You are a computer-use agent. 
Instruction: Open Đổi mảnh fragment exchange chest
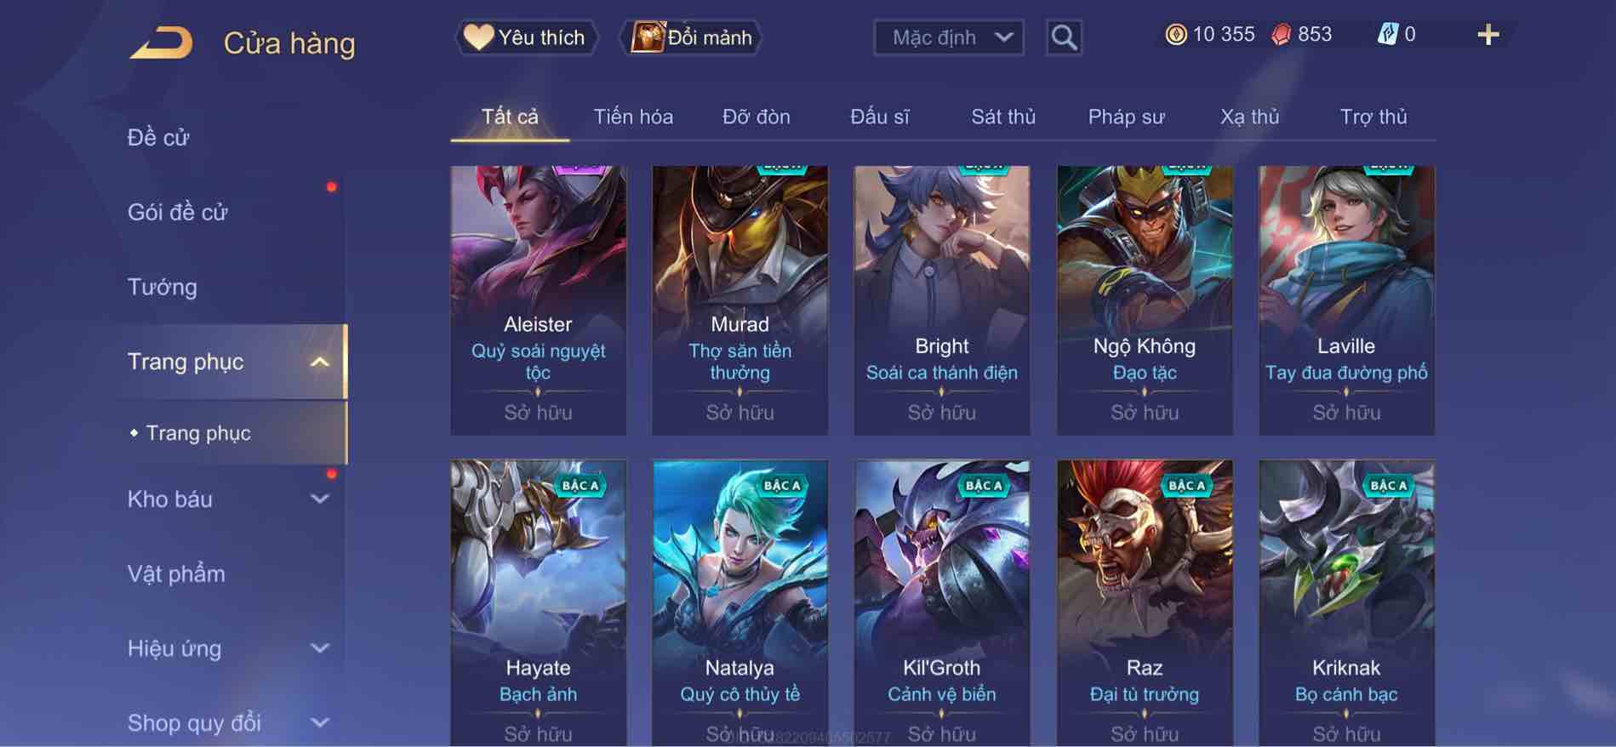pos(691,37)
